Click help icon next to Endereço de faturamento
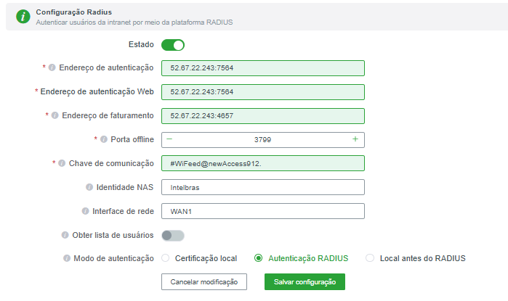This screenshot has height=301, width=508. [x=55, y=115]
